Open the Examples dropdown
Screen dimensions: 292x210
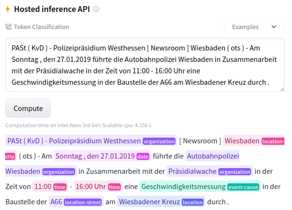[x=254, y=27]
